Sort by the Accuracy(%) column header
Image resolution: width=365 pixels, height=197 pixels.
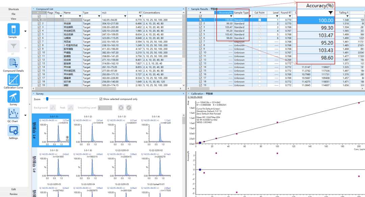point(225,12)
